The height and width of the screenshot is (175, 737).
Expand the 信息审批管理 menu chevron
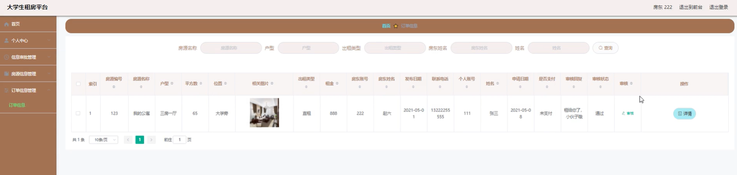(x=49, y=57)
